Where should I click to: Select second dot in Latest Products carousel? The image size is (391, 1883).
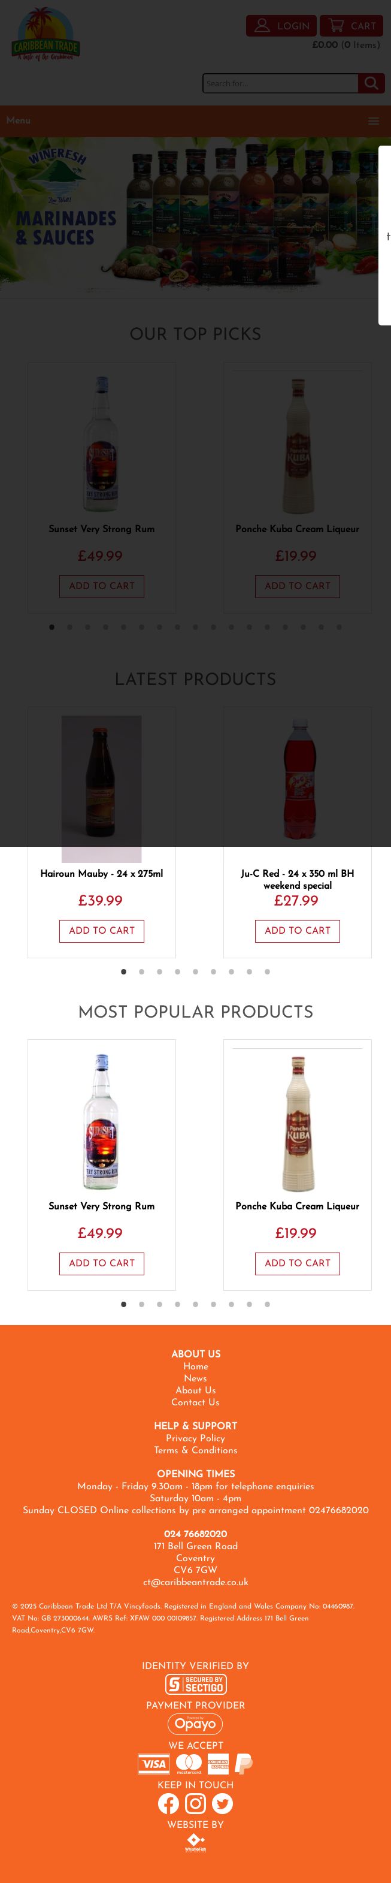click(141, 971)
